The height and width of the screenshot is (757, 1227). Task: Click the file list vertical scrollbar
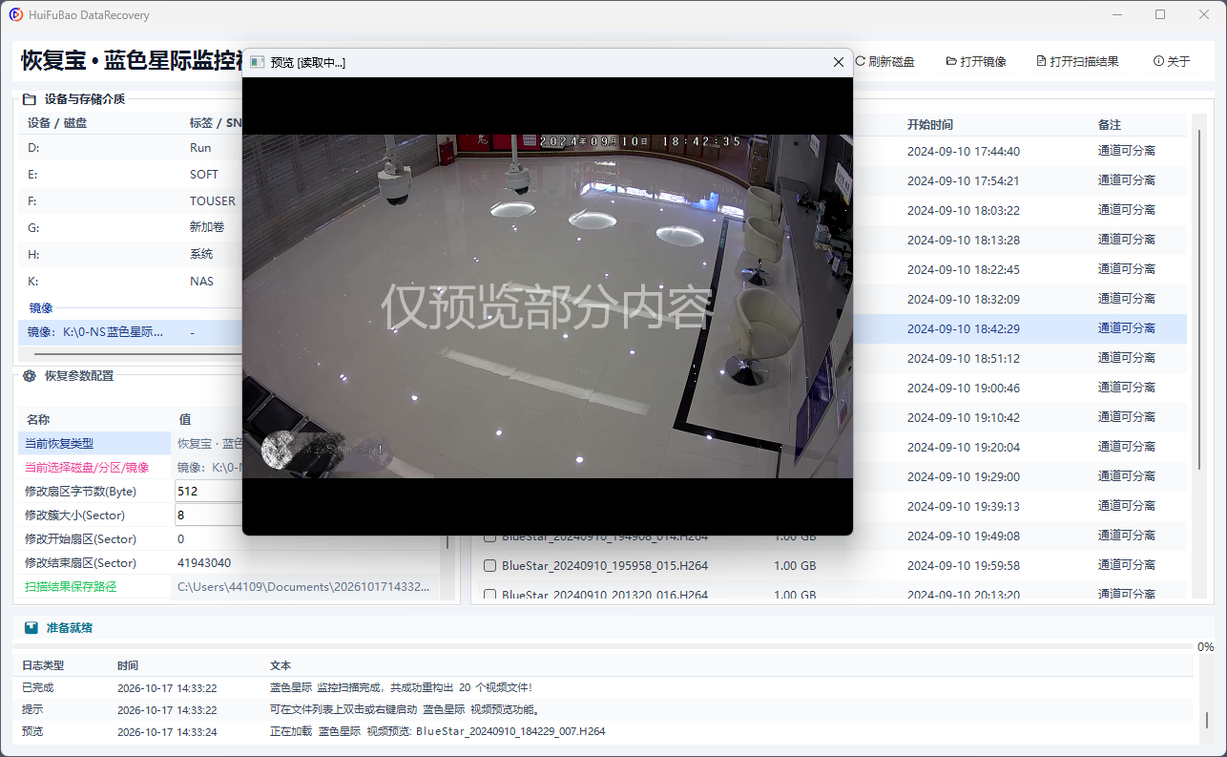click(x=1199, y=298)
